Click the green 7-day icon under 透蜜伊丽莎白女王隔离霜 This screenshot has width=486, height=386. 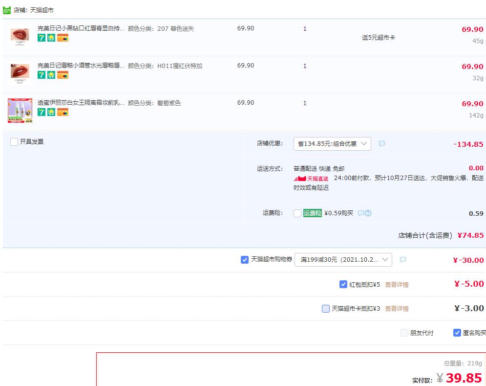42,112
